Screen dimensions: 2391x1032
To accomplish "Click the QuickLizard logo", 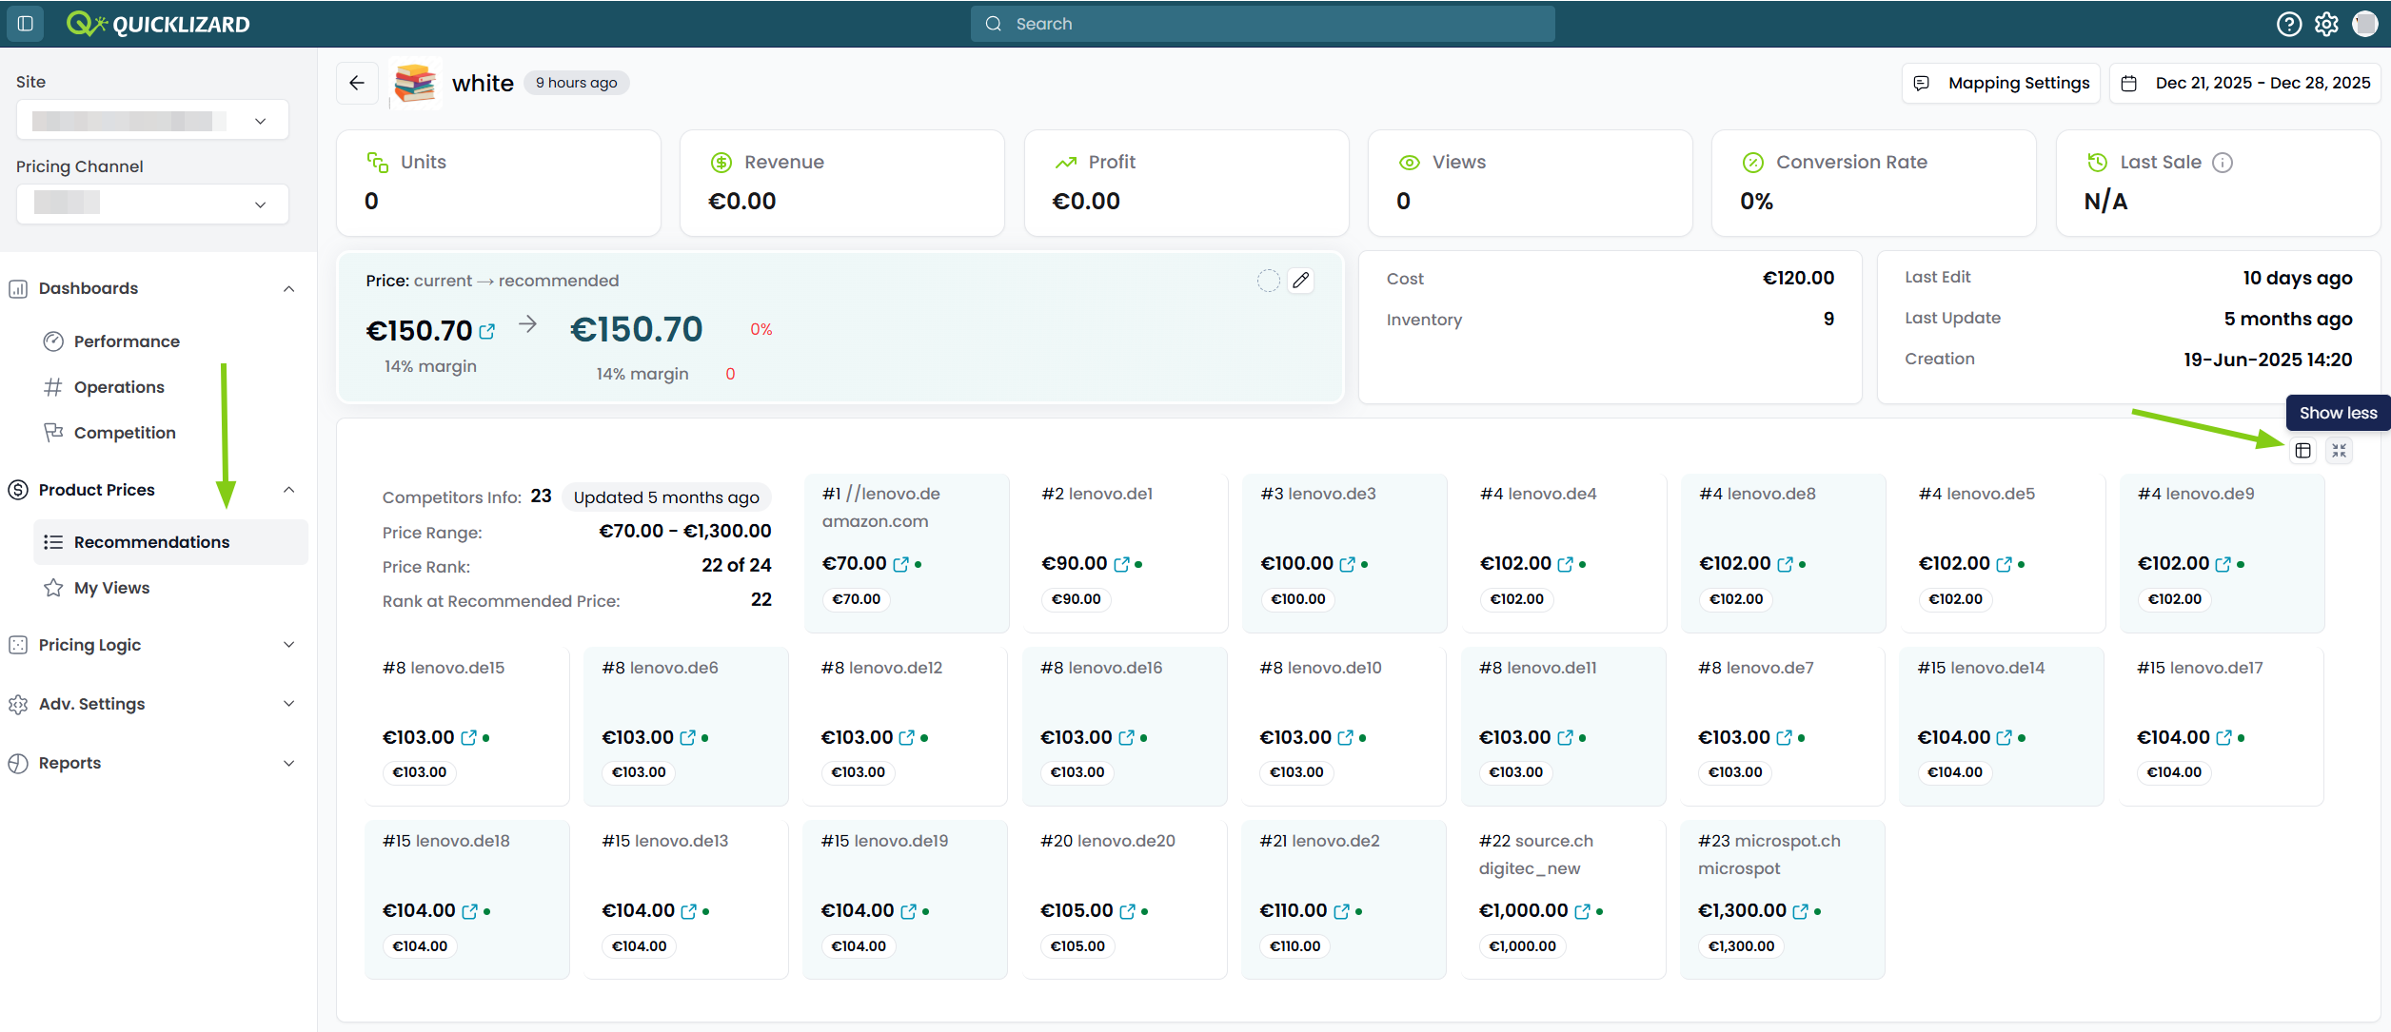I will (158, 24).
